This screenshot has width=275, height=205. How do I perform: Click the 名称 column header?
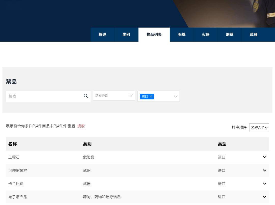tap(12, 144)
